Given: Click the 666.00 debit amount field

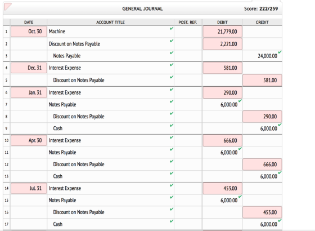Looking at the screenshot, I should 222,140.
